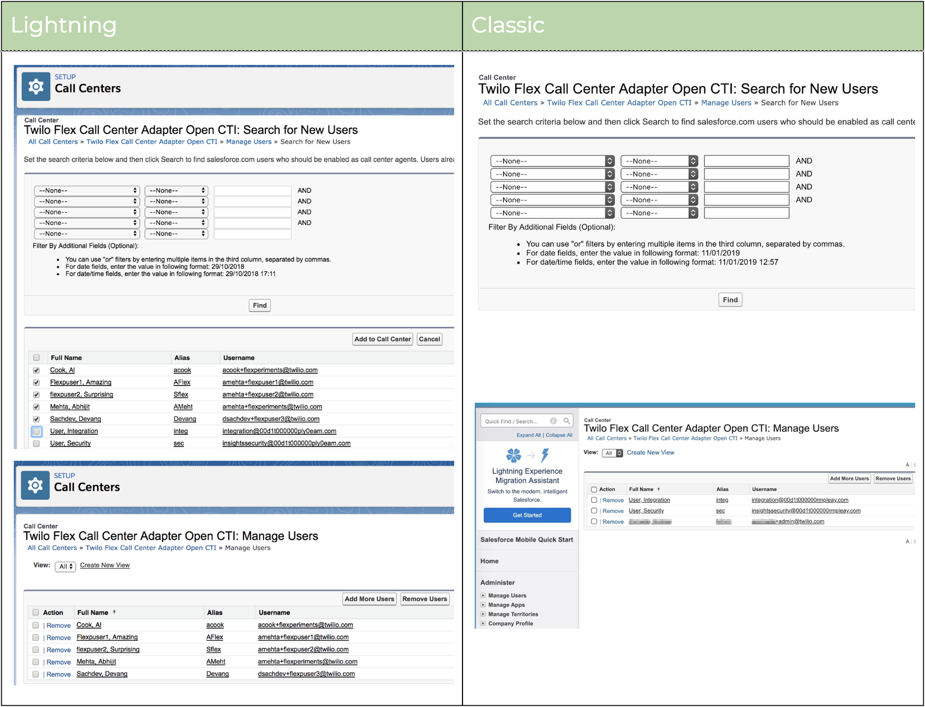Click the lightning bolt icon in Migration Assistant panel

[544, 456]
